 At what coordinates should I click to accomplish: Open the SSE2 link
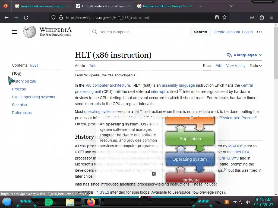point(104,193)
